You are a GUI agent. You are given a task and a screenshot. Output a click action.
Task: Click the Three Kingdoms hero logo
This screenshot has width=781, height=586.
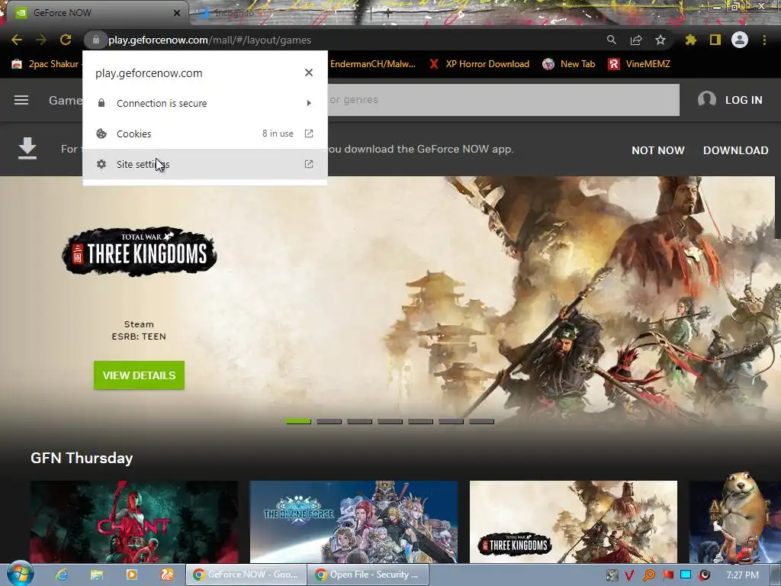point(139,252)
